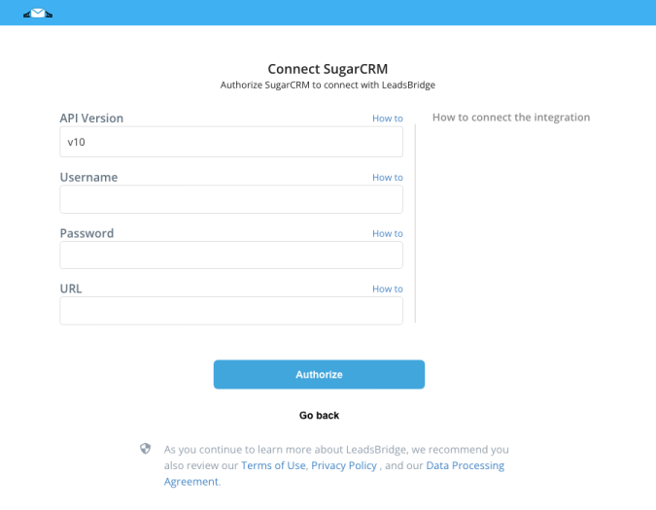This screenshot has width=656, height=510.
Task: Click Go back below the Authorize button
Action: pos(319,416)
